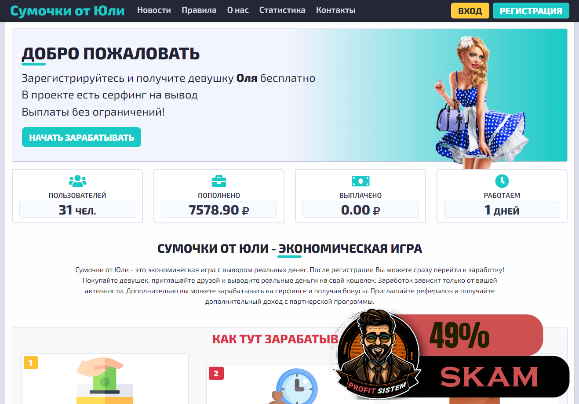This screenshot has height=404, width=579.
Task: Click the yellow ВХОД button
Action: coord(470,11)
